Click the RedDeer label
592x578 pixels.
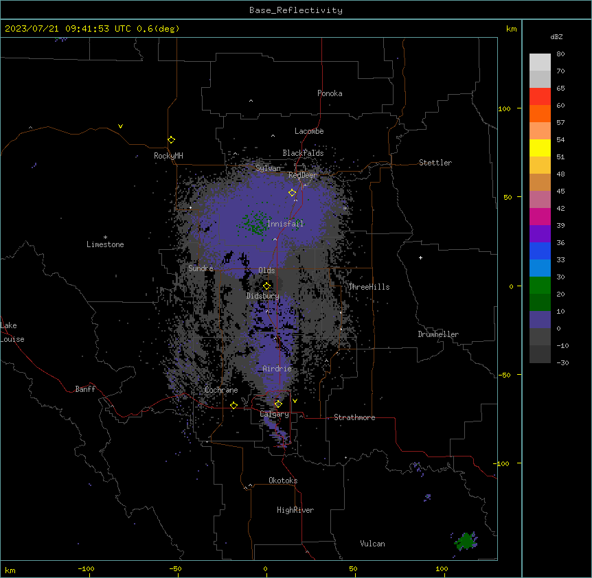[x=303, y=175]
